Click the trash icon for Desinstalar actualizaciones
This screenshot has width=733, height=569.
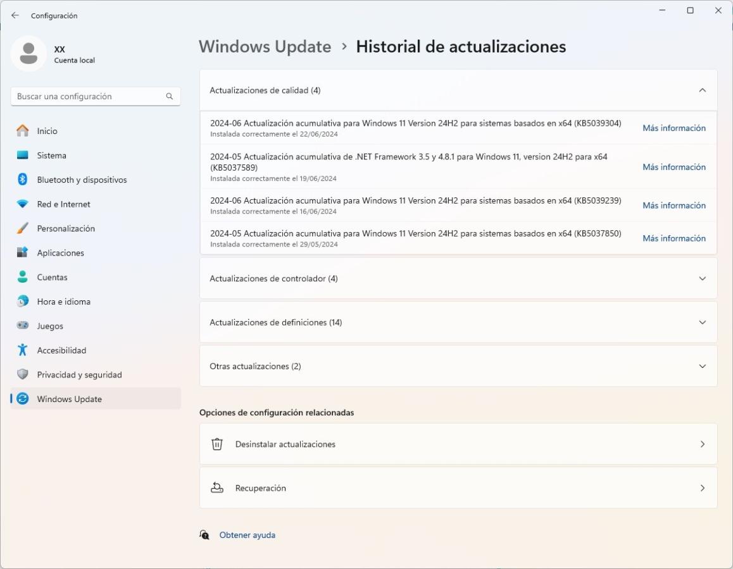[217, 444]
